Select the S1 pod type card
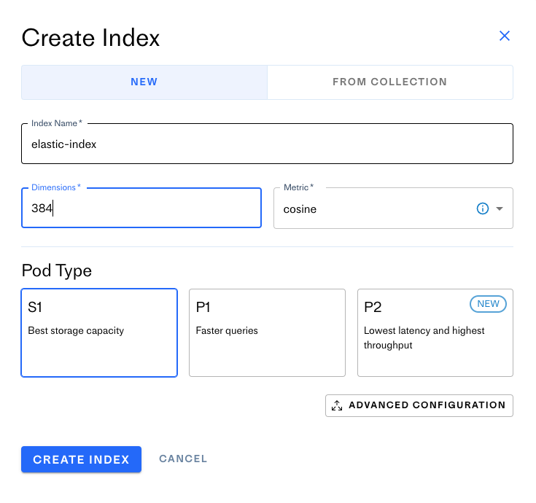This screenshot has height=503, width=536. click(x=99, y=332)
